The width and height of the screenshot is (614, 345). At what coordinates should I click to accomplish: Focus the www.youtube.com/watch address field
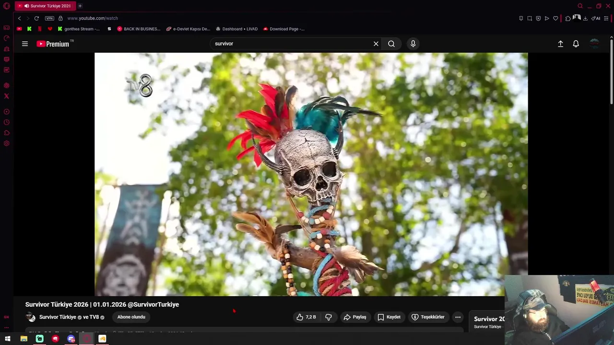pos(93,18)
